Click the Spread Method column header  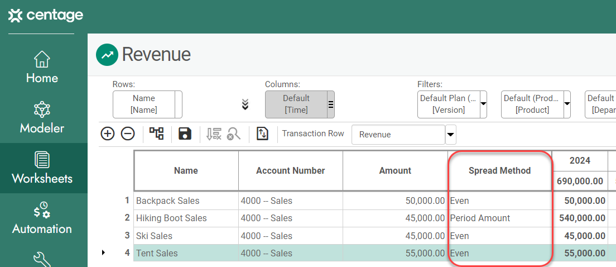[x=500, y=171]
